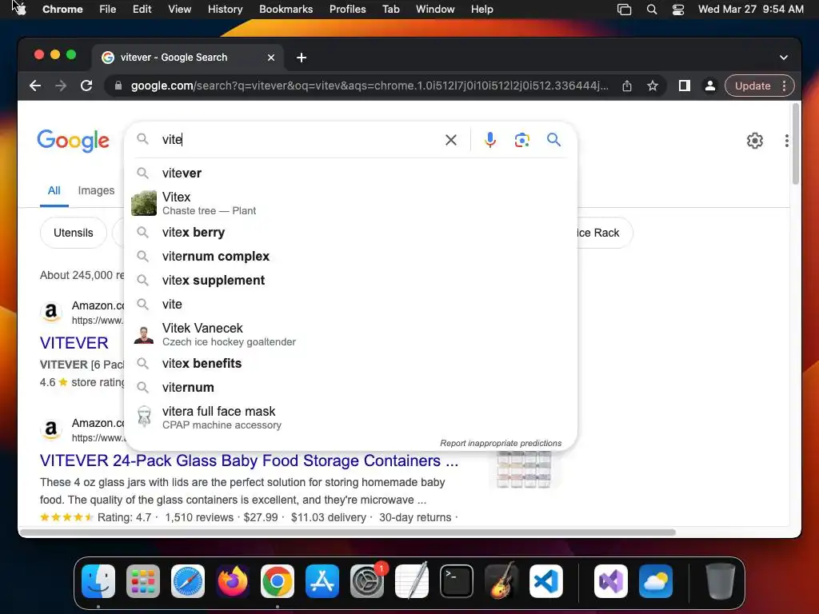
Task: Open Terminal in the Dock
Action: pyautogui.click(x=457, y=581)
